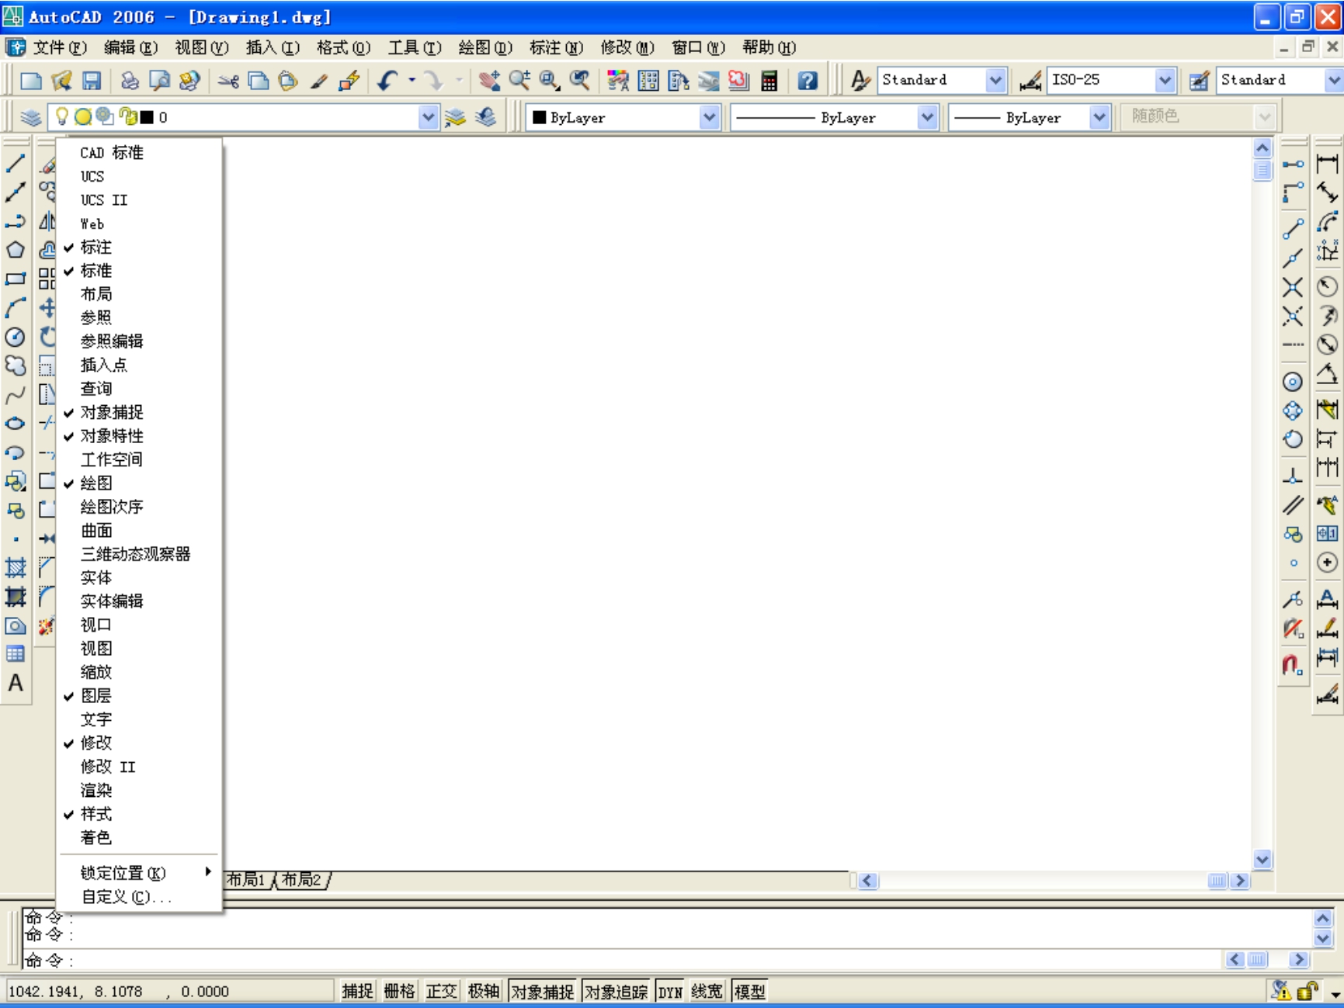Screen dimensions: 1344x1008
Task: Select the Polygon draw tool
Action: click(x=16, y=250)
